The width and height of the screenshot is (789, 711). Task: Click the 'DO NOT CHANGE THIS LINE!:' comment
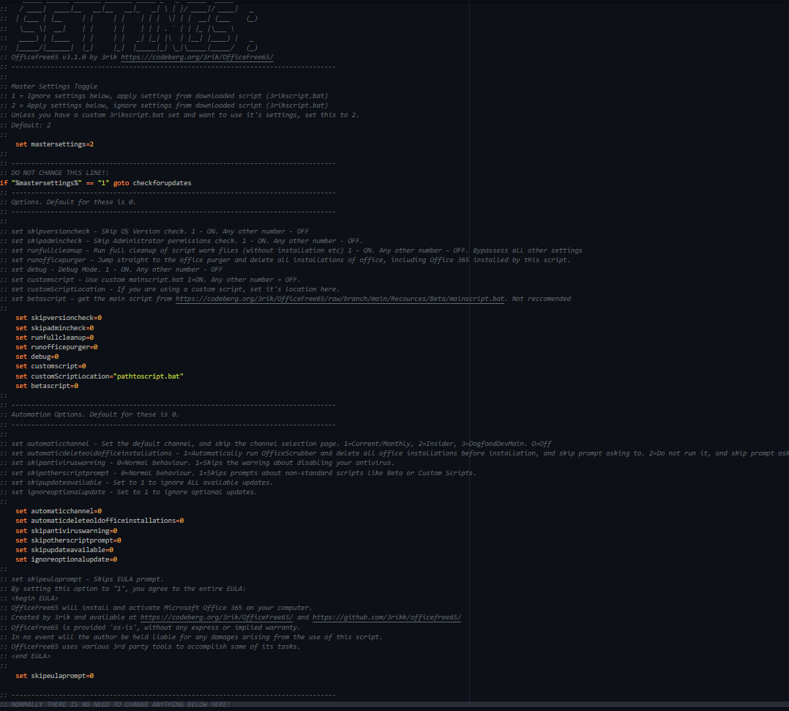[x=60, y=173]
